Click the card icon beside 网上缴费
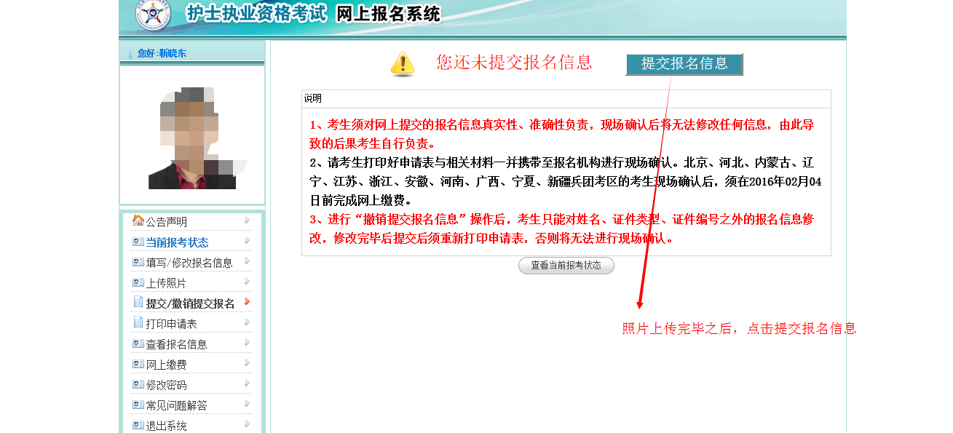Viewport: 953px width, 433px height. (x=138, y=364)
